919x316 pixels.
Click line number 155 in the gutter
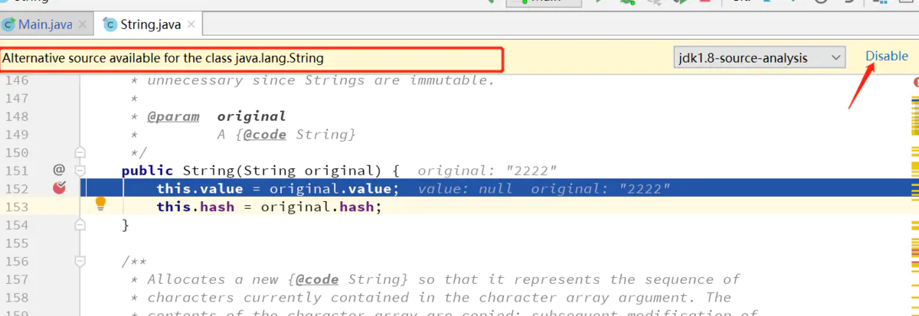15,243
